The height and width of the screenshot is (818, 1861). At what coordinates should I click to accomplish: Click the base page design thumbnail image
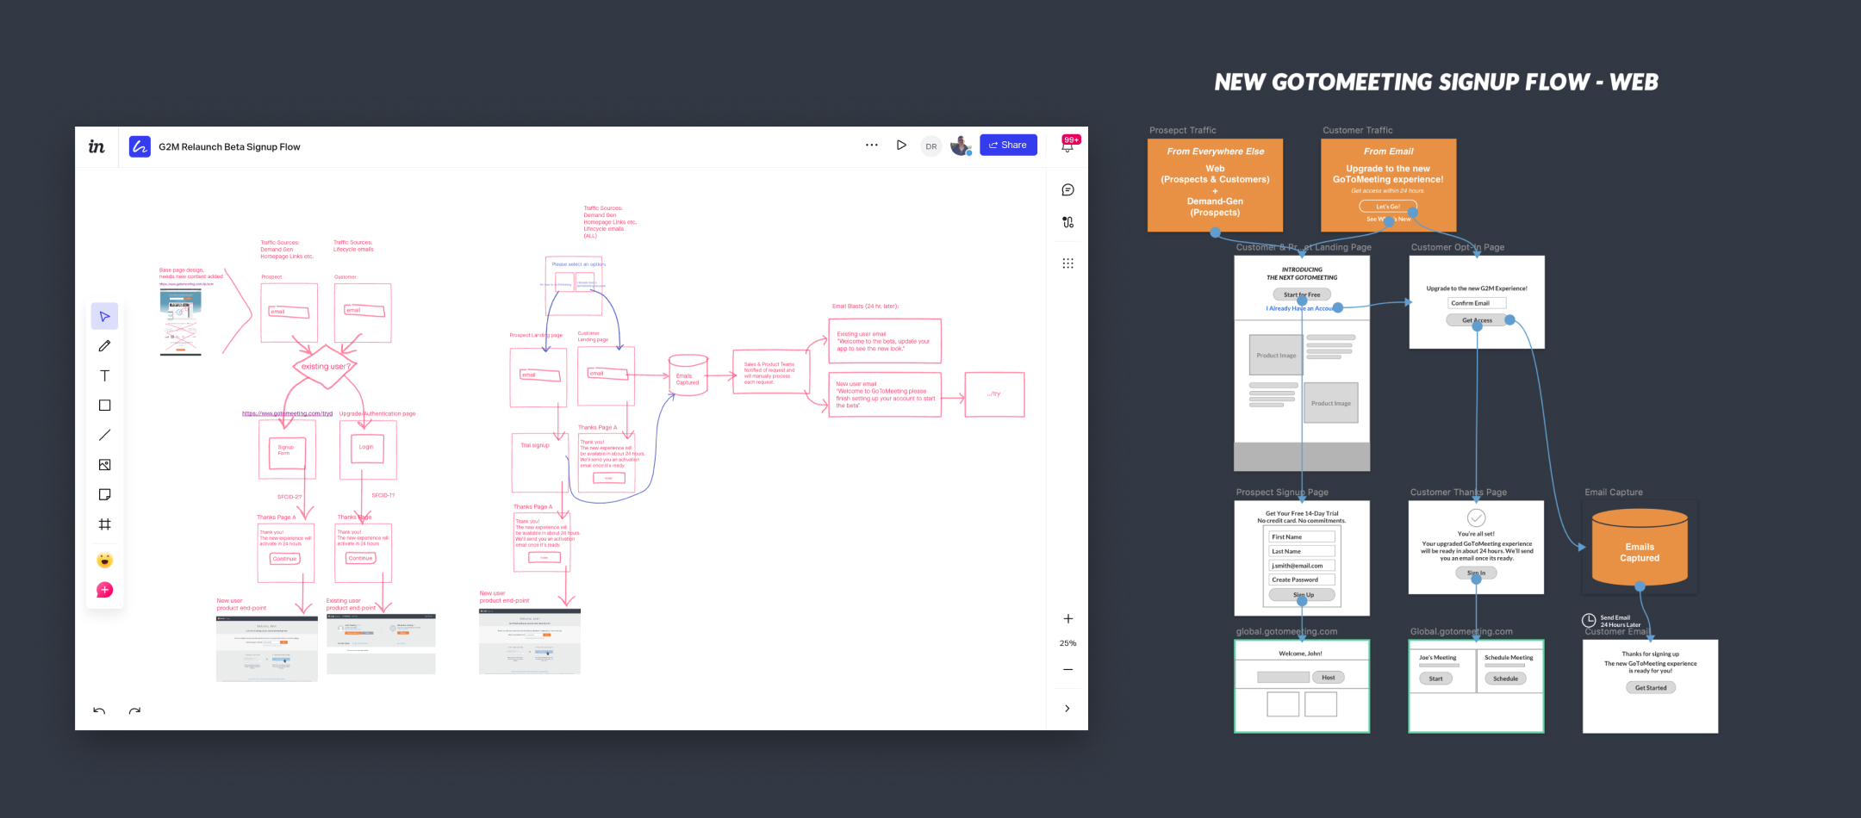point(181,322)
